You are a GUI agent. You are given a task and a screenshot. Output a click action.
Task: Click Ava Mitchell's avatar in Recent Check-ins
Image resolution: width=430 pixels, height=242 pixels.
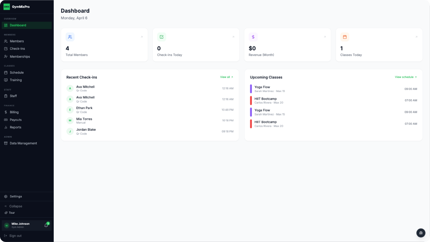tap(70, 88)
